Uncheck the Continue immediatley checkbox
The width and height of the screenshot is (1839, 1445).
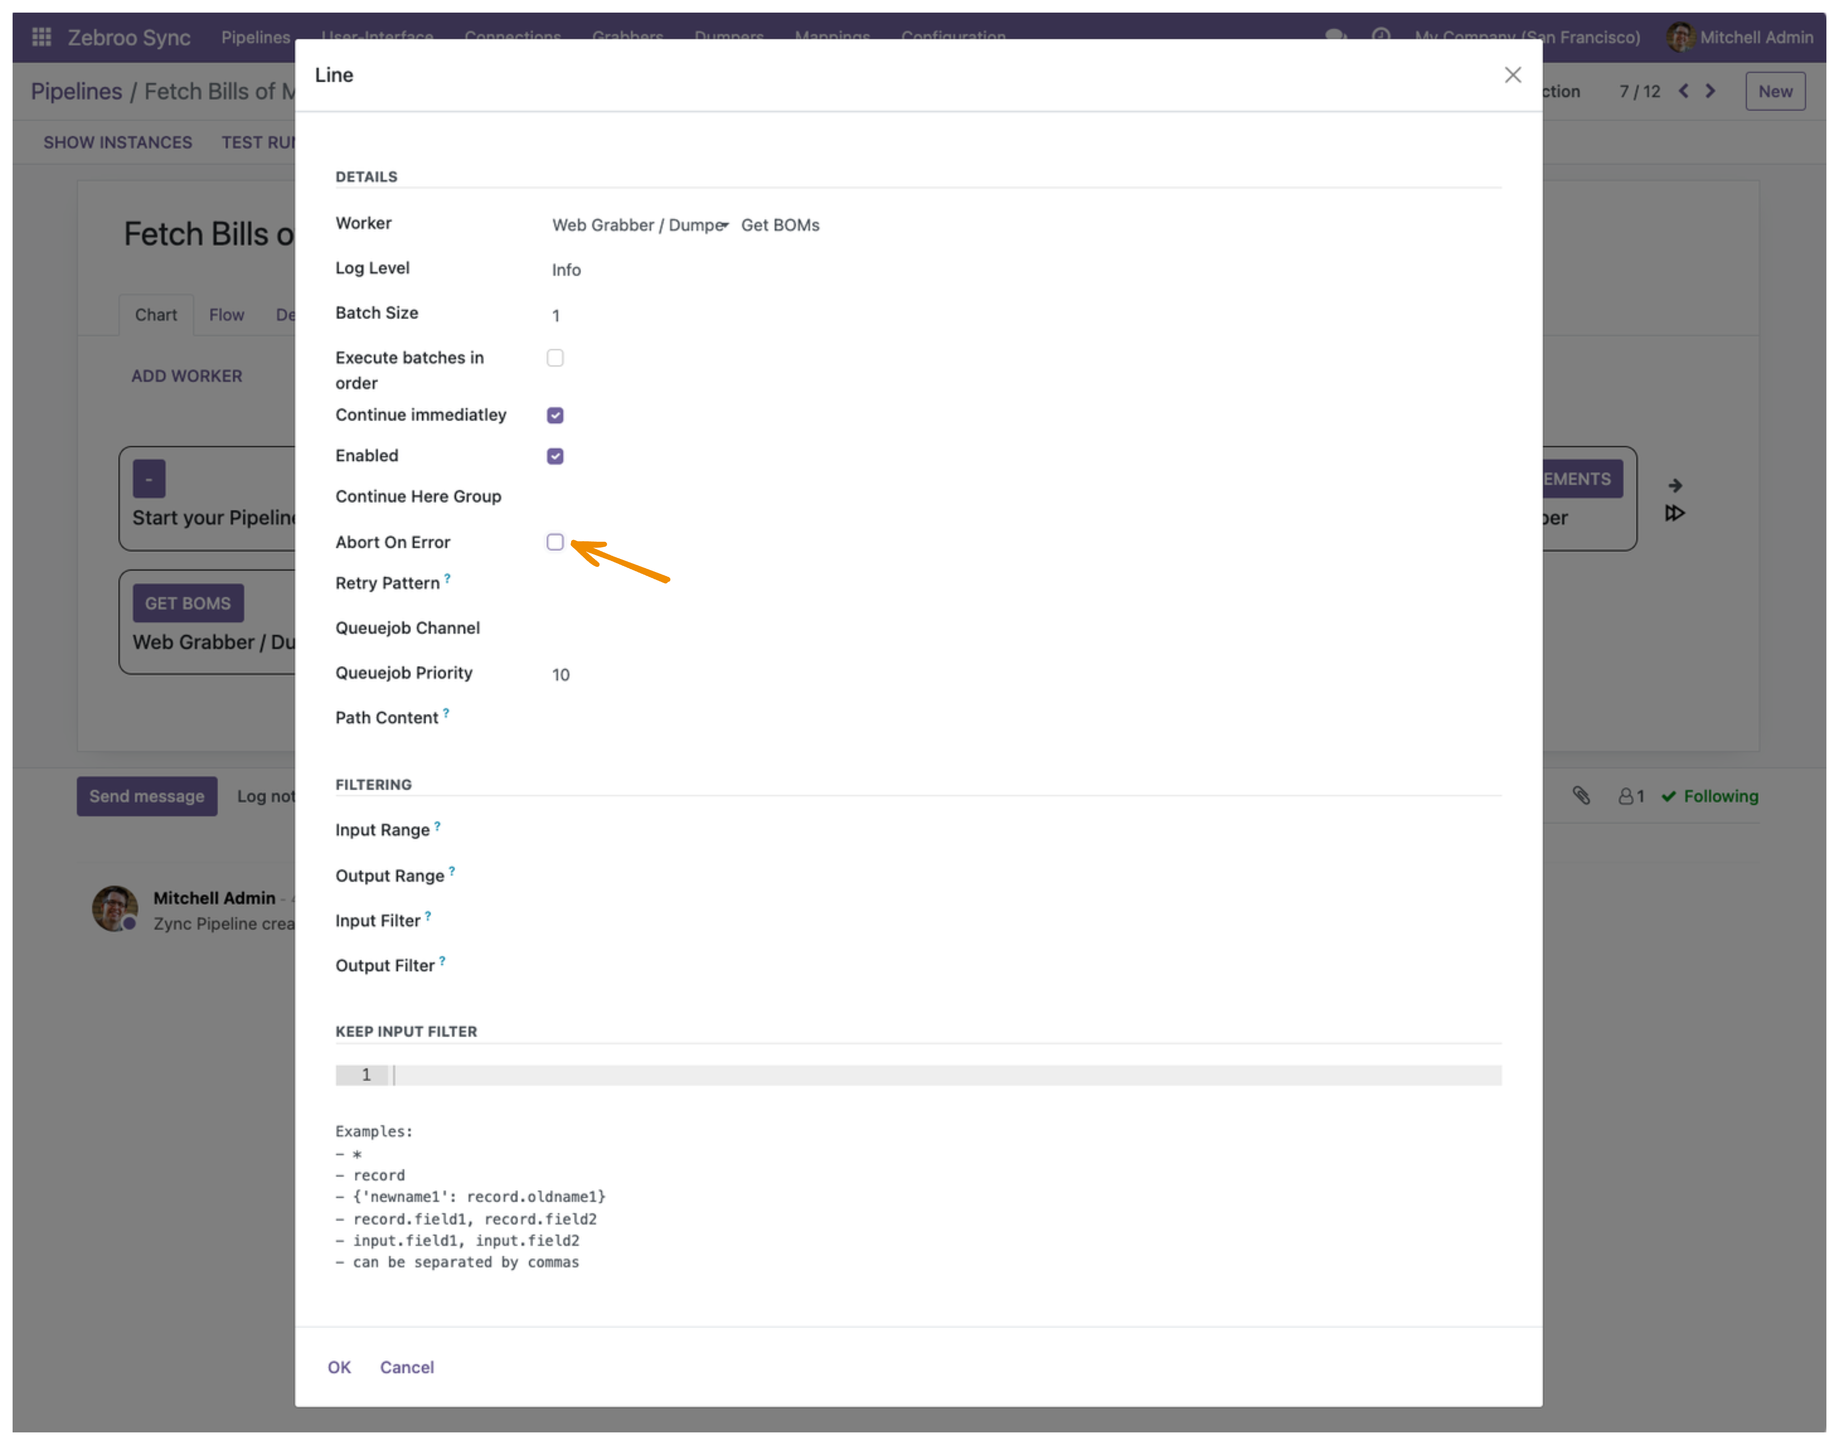555,415
